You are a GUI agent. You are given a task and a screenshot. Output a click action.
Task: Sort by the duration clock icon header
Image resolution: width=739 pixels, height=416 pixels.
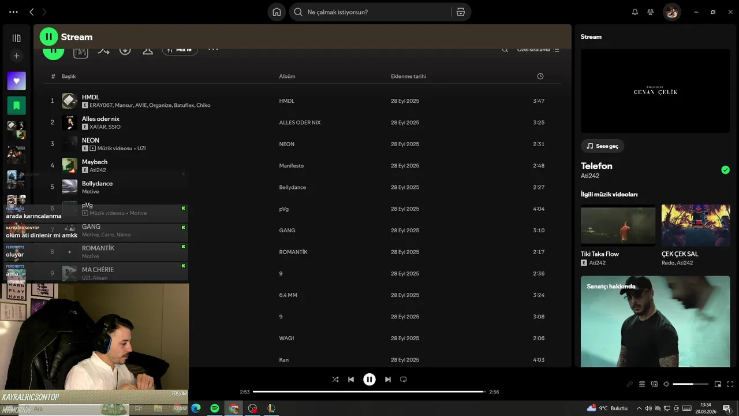tap(540, 76)
